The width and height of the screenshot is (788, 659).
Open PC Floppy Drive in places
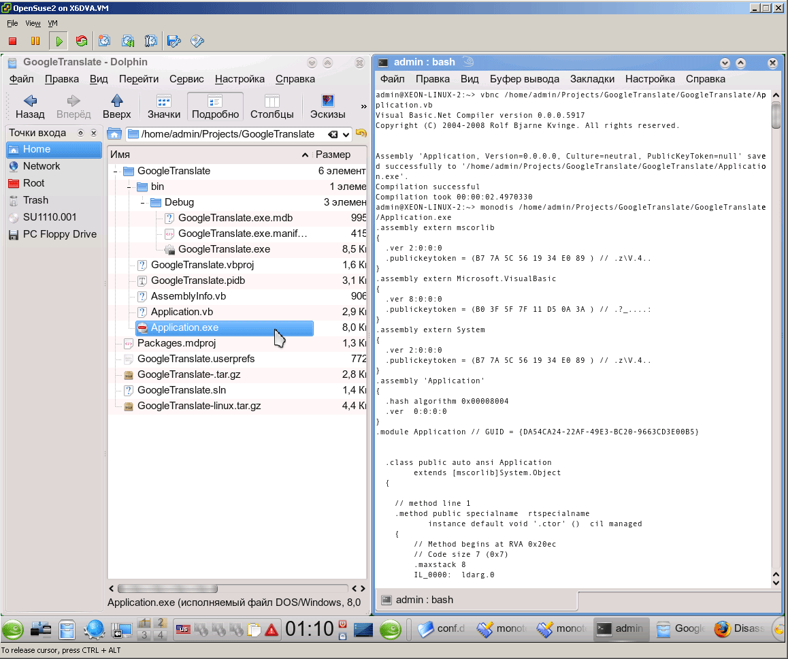(54, 235)
